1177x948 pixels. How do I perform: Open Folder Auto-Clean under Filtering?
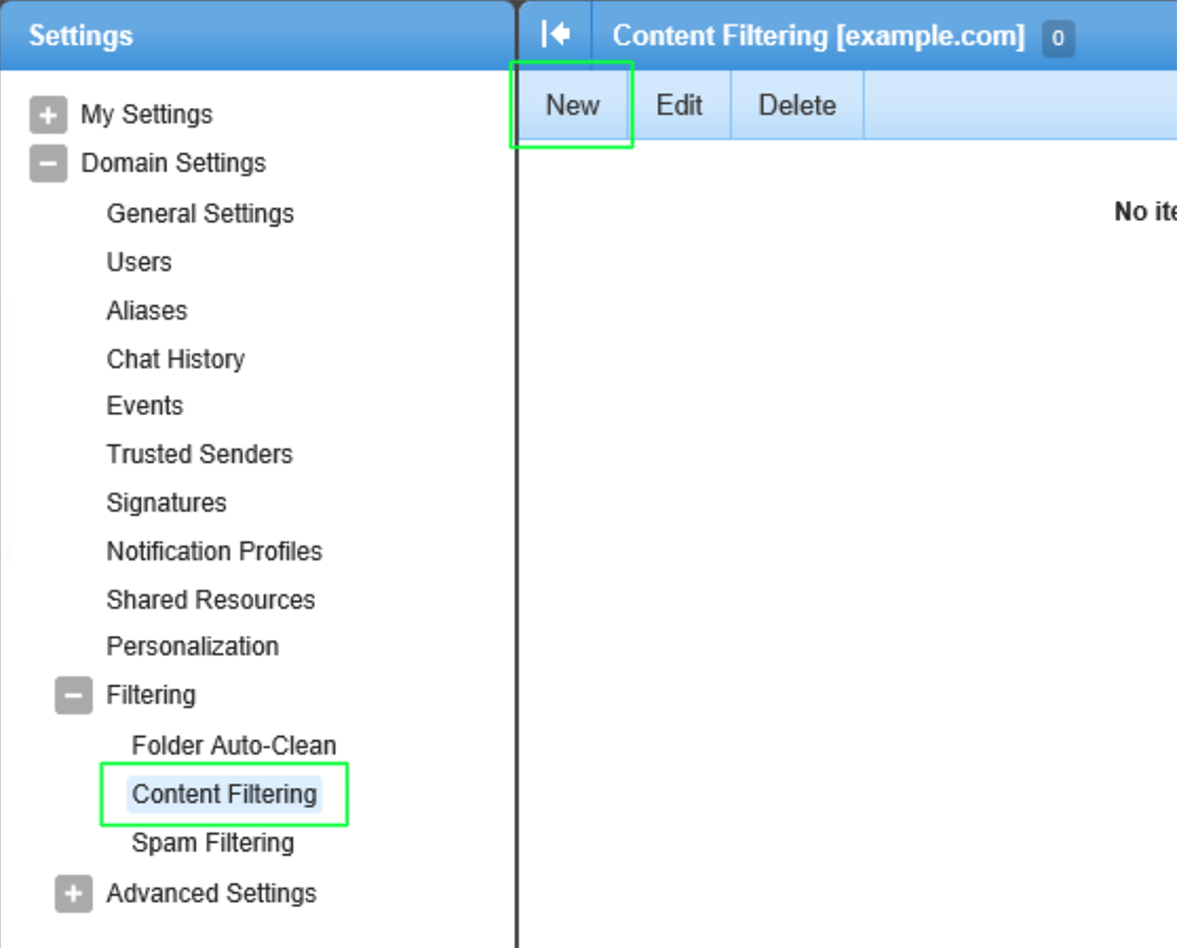[234, 745]
